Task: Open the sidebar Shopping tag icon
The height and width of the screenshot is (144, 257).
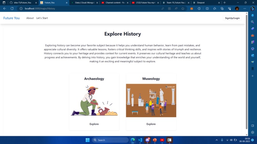Action: tap(253, 29)
